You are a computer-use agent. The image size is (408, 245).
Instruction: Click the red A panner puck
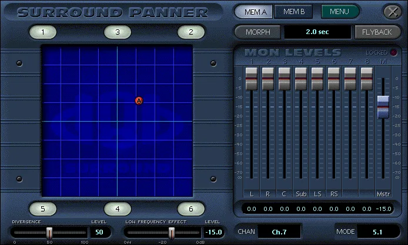(139, 100)
